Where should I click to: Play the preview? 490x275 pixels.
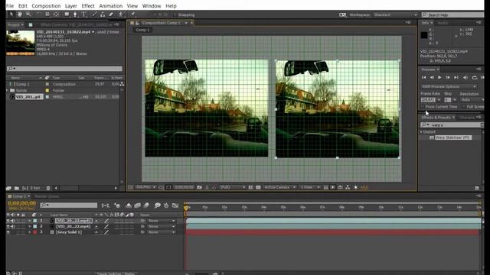coord(439,77)
